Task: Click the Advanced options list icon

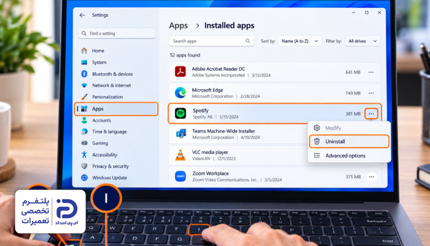Action: click(317, 156)
